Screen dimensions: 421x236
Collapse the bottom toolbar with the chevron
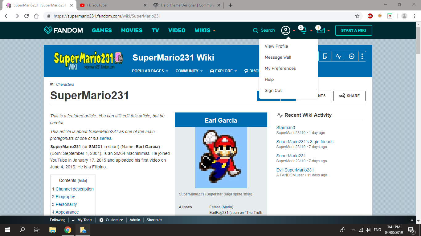[412, 220]
